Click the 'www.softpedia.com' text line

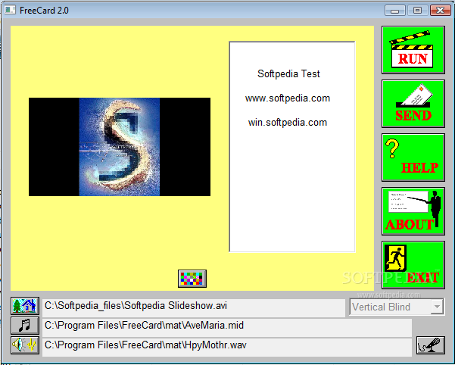click(287, 98)
